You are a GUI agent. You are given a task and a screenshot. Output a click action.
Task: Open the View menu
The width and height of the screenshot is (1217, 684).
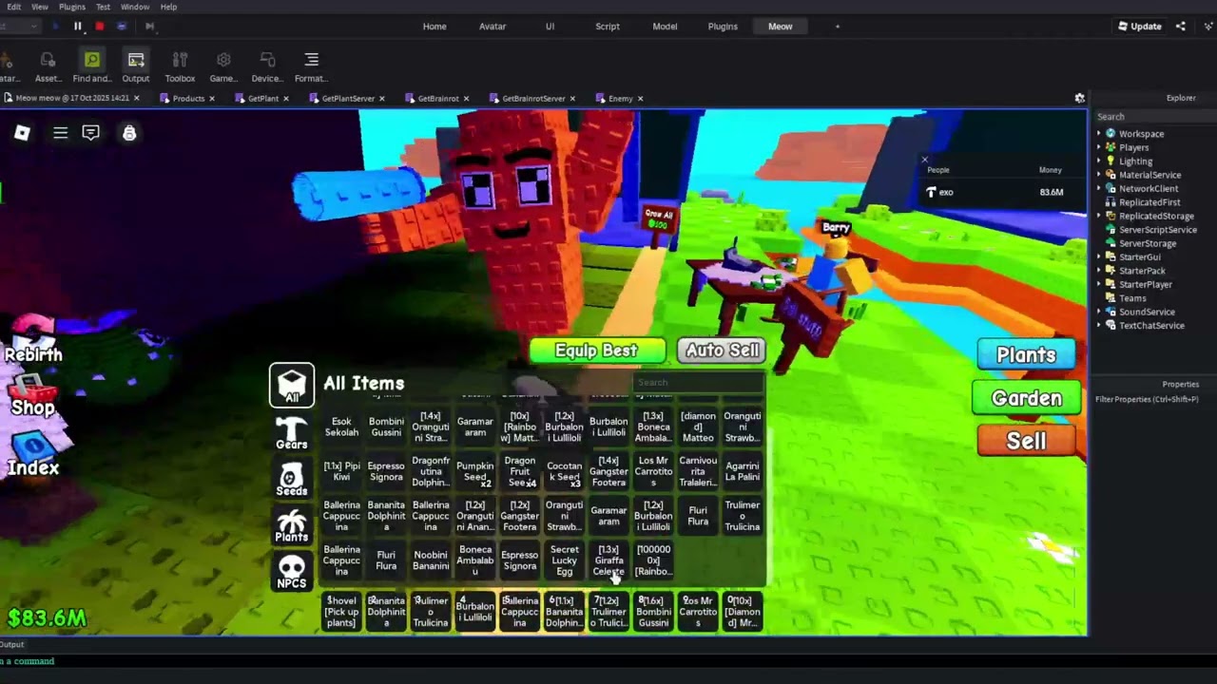click(x=40, y=7)
